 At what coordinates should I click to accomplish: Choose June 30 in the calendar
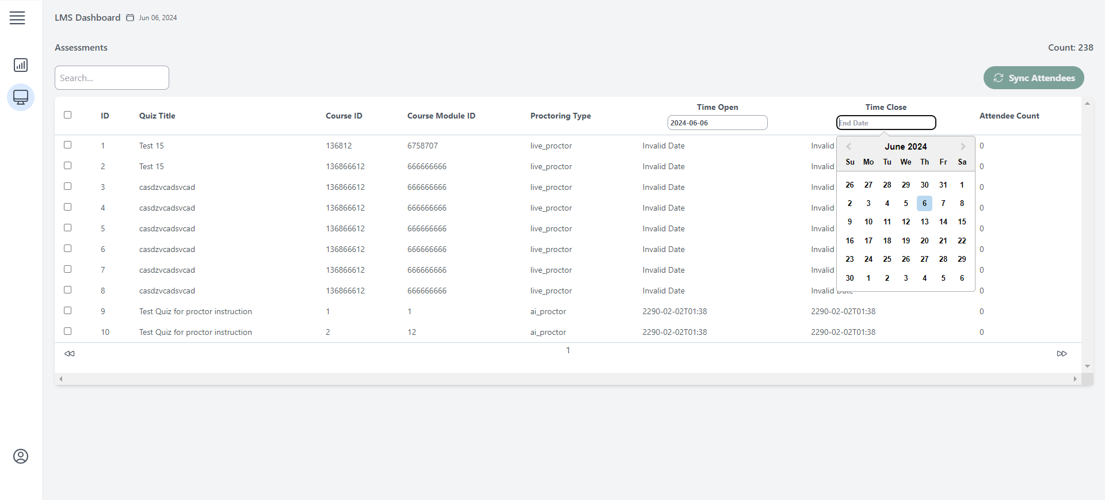(850, 278)
